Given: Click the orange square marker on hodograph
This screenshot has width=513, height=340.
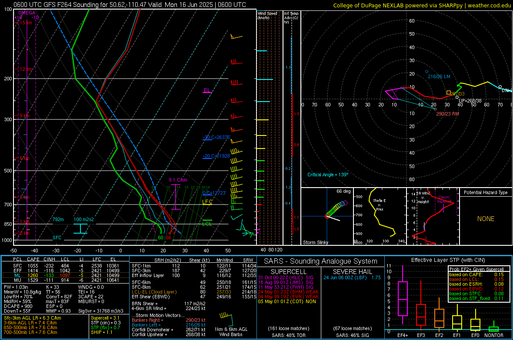Looking at the screenshot, I should tap(449, 93).
